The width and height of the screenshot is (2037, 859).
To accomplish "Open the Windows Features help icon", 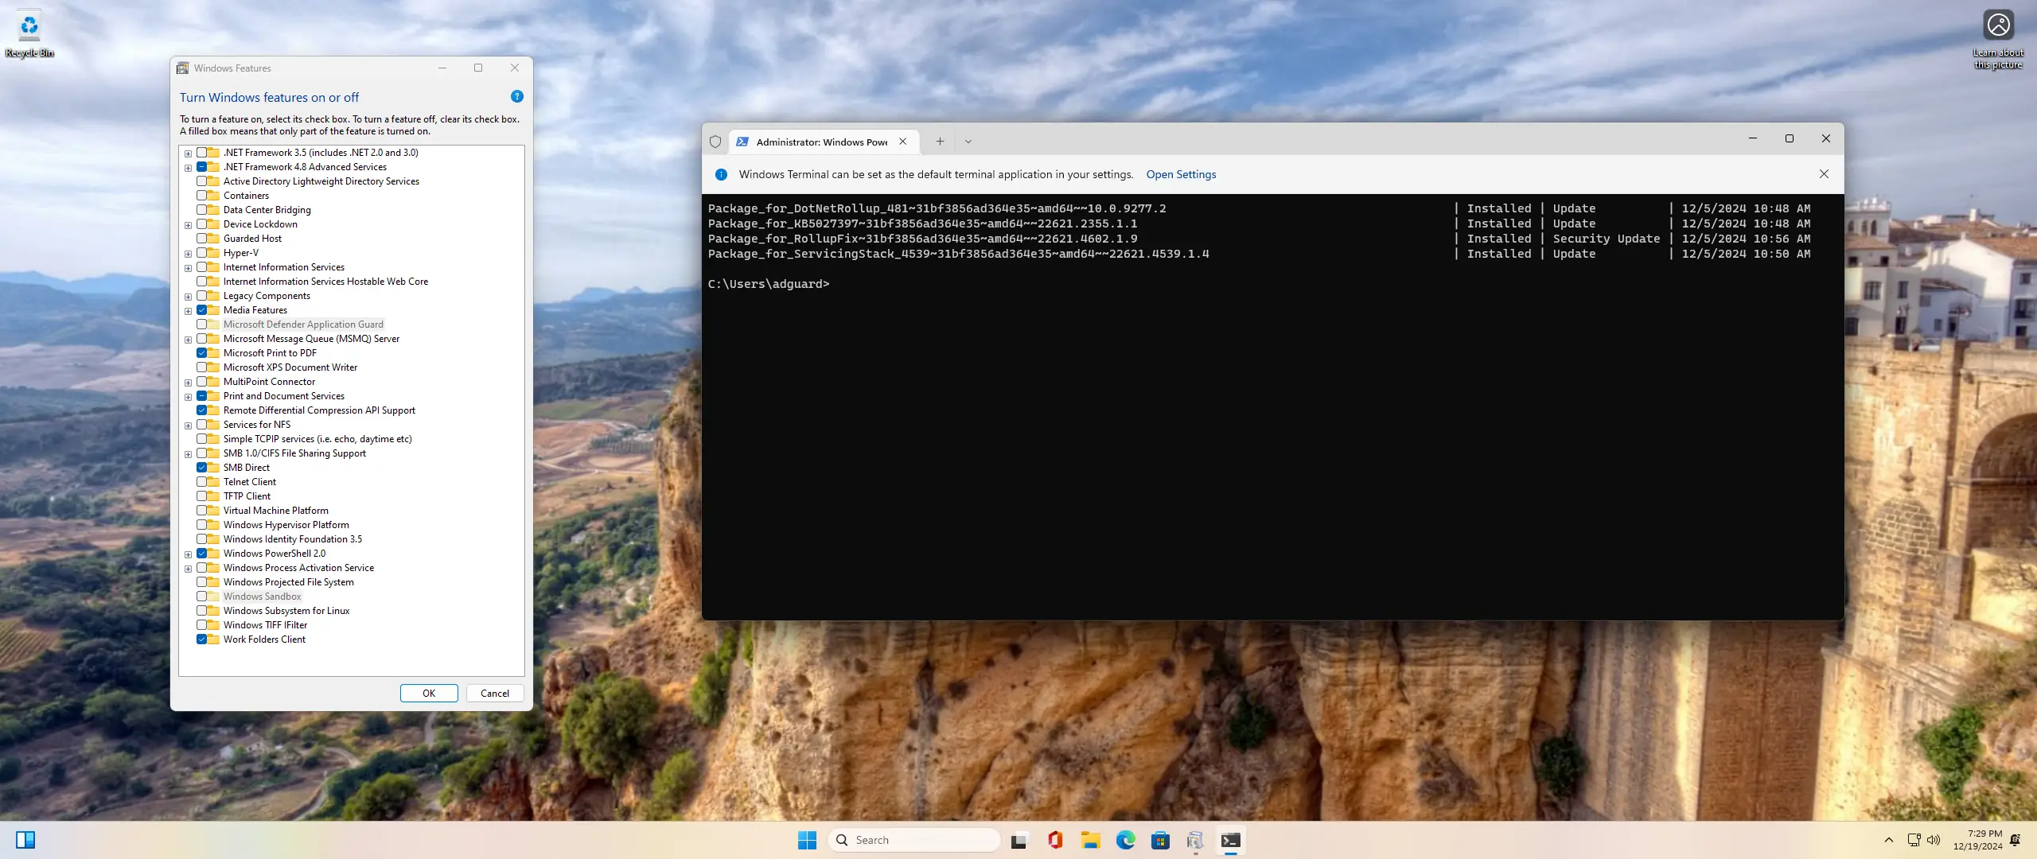I will [516, 96].
